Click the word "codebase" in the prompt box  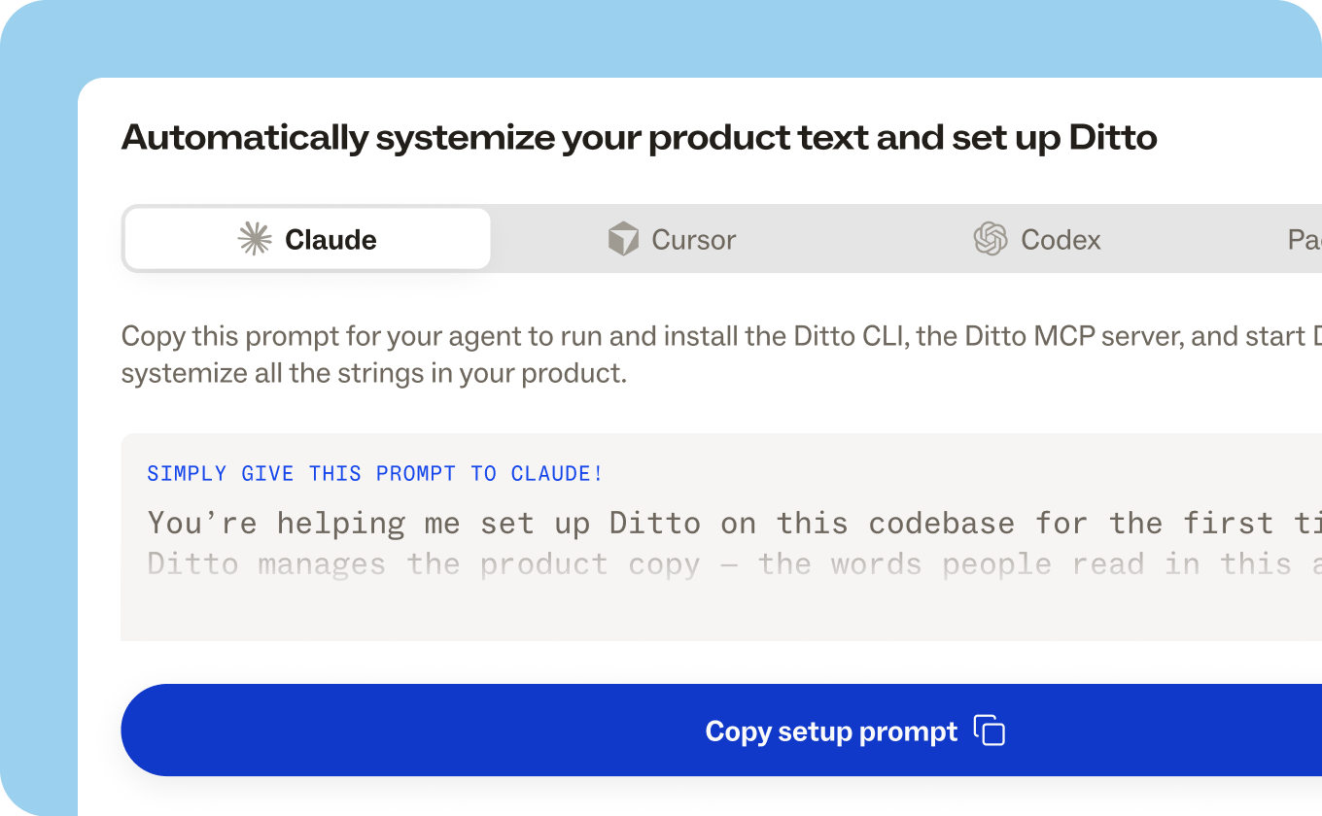point(942,524)
